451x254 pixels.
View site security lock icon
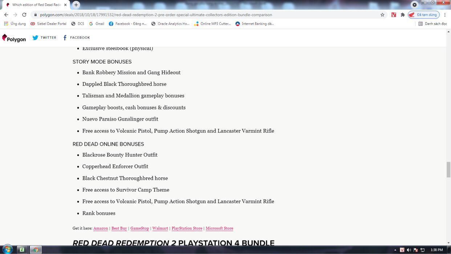pos(36,15)
